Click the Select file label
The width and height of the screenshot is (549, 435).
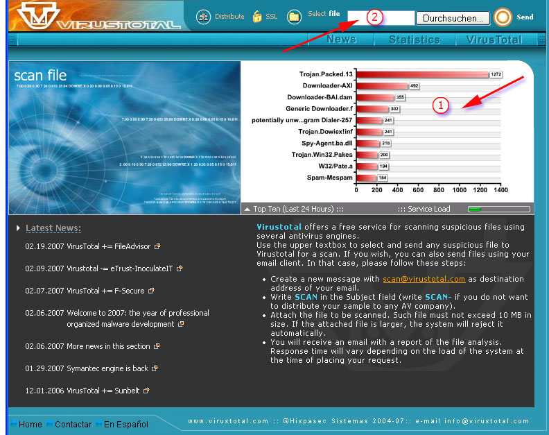pos(324,14)
